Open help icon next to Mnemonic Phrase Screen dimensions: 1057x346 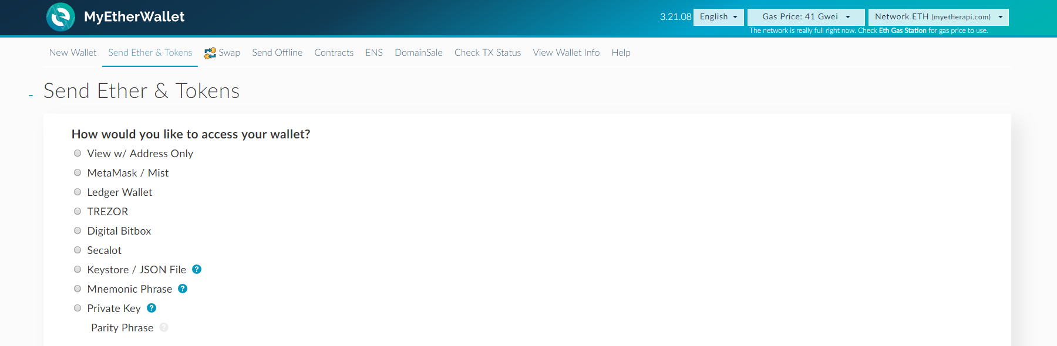click(x=183, y=289)
